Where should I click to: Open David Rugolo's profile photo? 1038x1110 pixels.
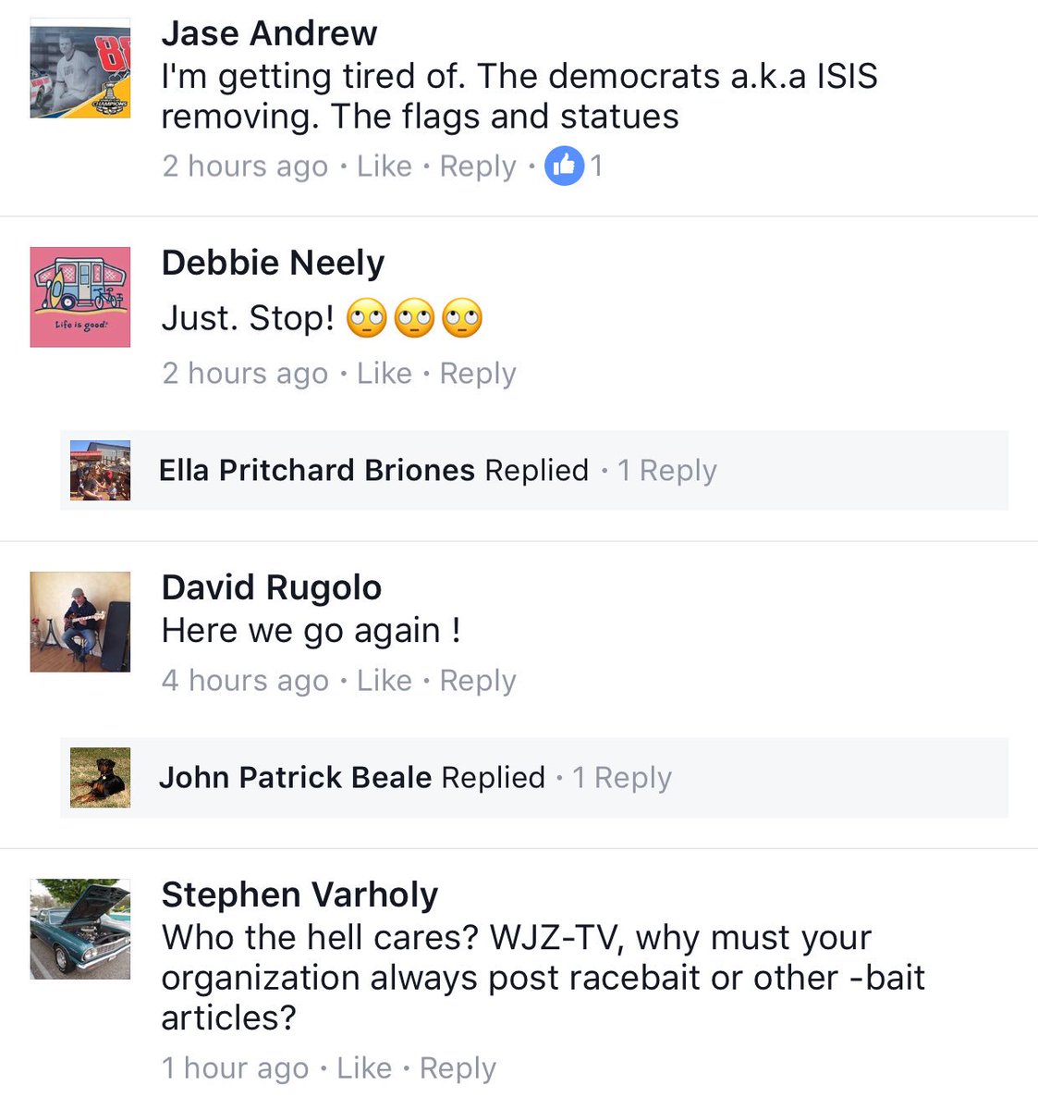point(80,622)
